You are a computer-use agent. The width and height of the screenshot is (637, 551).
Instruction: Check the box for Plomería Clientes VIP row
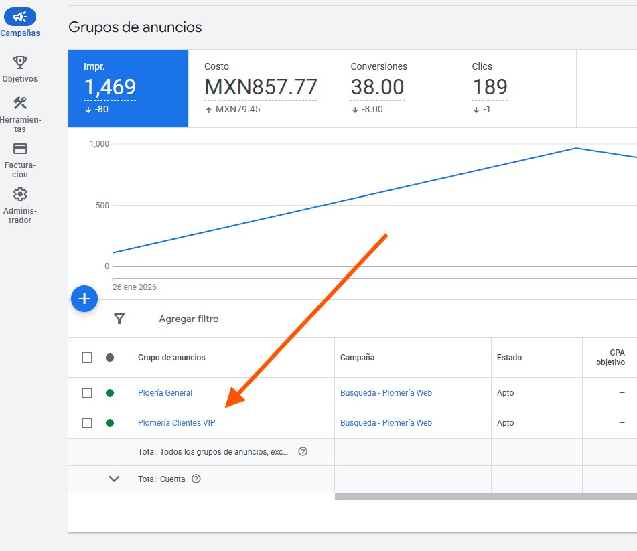point(87,423)
